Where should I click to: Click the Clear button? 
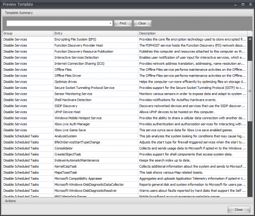(142, 23)
